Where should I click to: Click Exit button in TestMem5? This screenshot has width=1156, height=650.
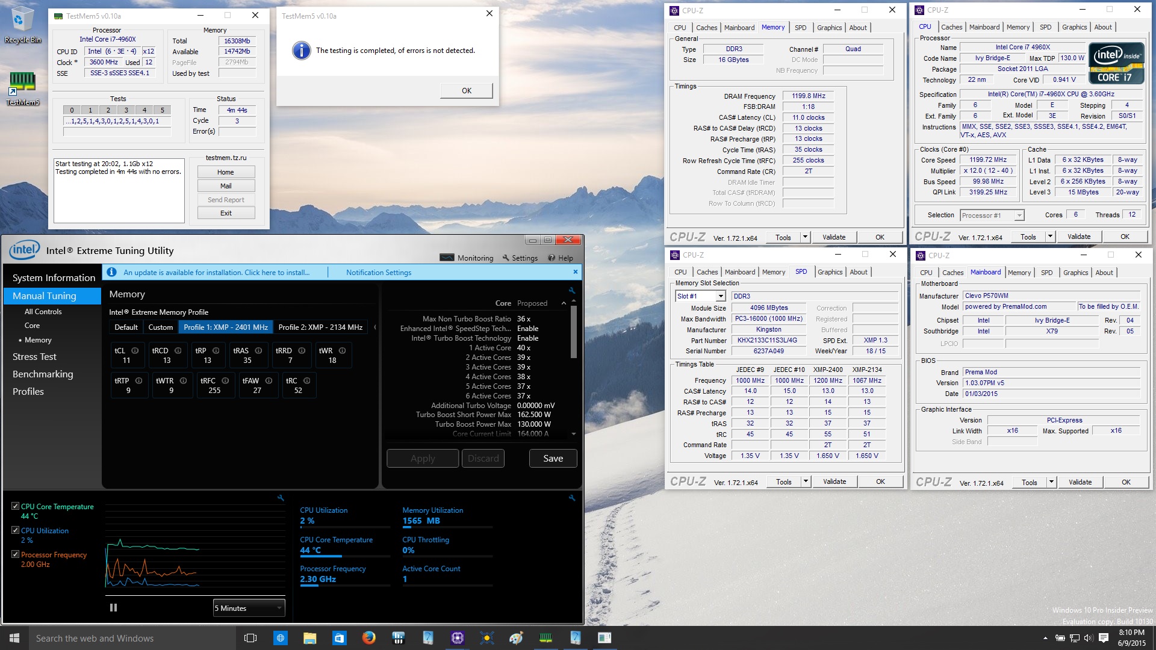(226, 213)
